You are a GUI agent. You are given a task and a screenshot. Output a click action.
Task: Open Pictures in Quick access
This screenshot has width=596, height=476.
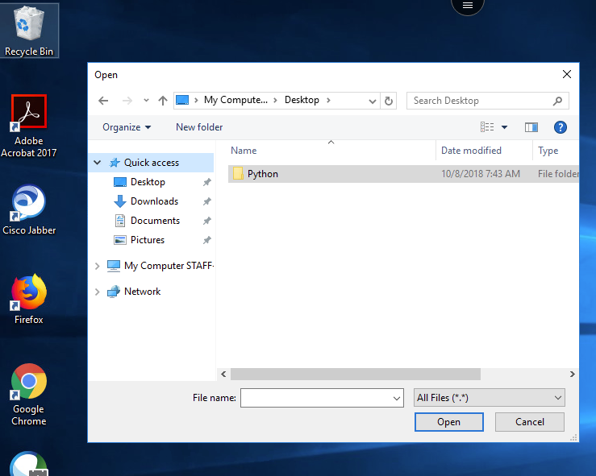[x=148, y=240]
